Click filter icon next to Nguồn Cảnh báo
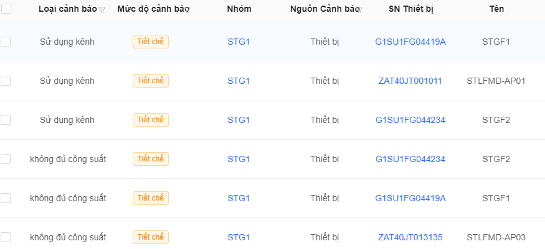The width and height of the screenshot is (545, 249). (360, 10)
